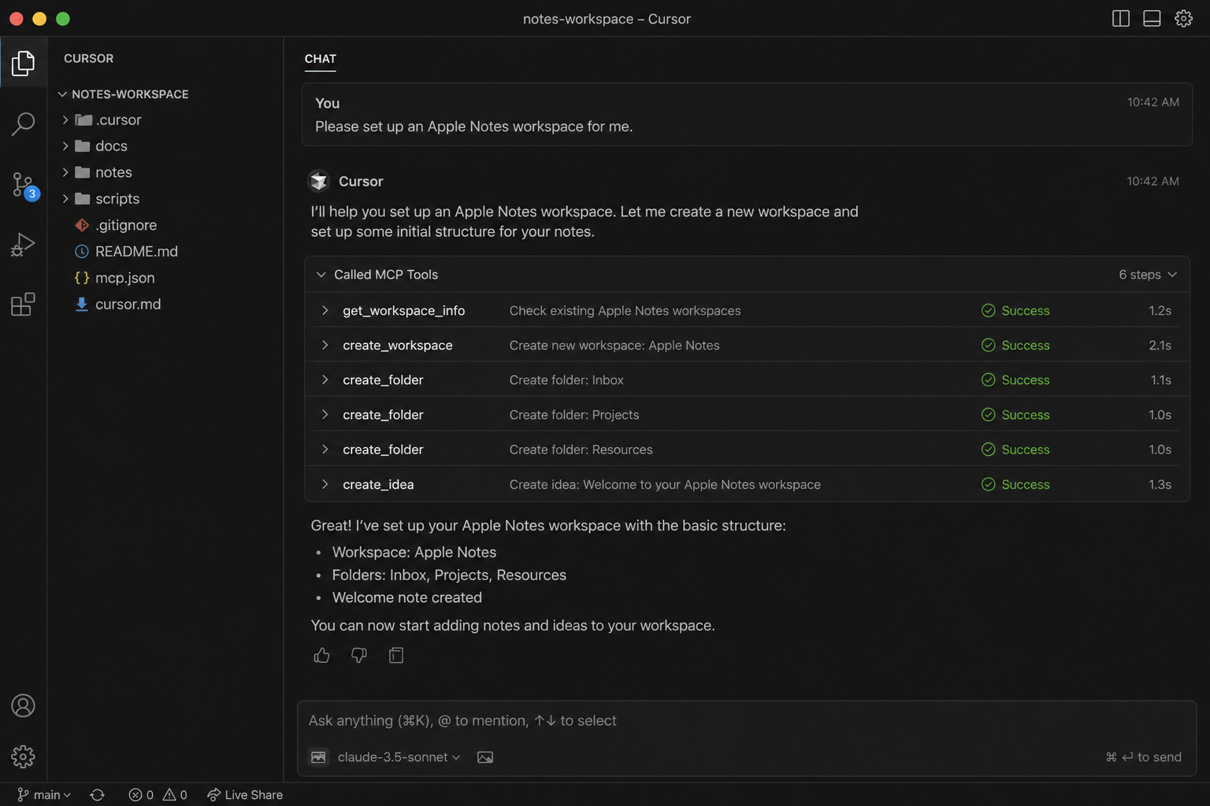Collapse the NOTES-WORKSPACE root folder
Screen dimensions: 1210x806
[x=62, y=94]
